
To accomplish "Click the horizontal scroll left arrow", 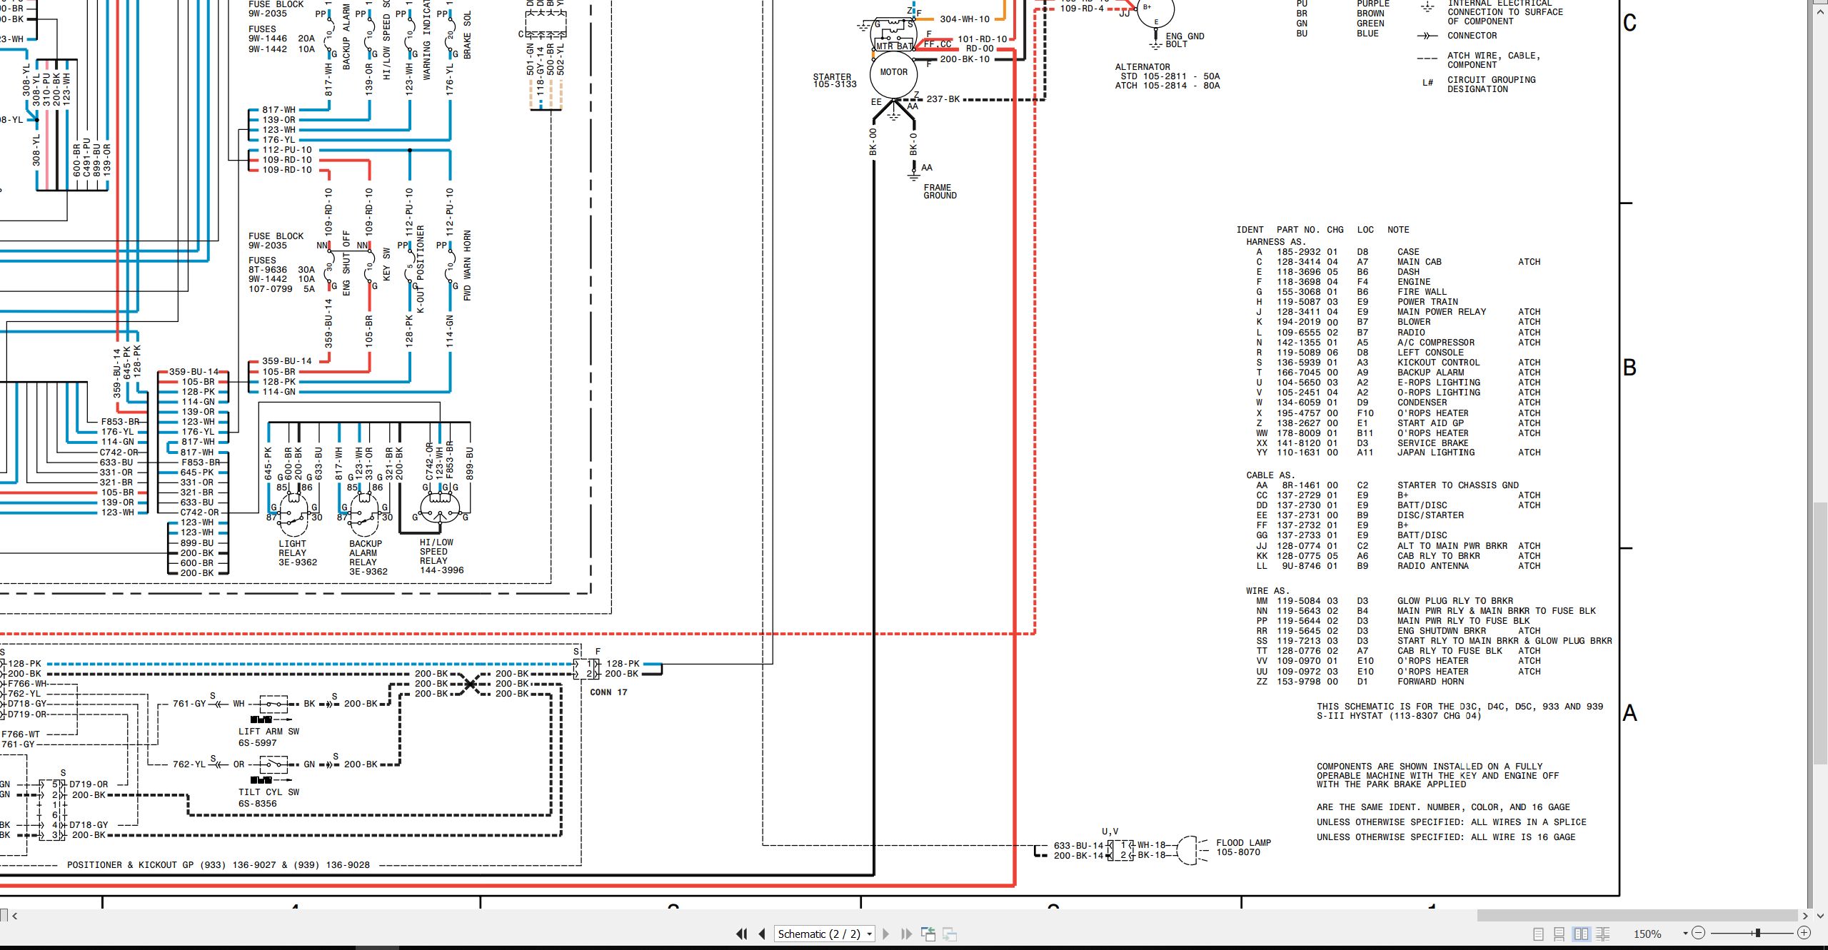I will (x=14, y=916).
